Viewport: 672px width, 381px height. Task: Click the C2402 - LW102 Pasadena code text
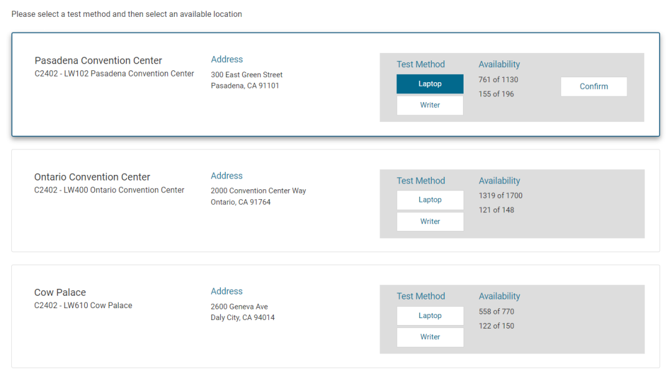114,73
